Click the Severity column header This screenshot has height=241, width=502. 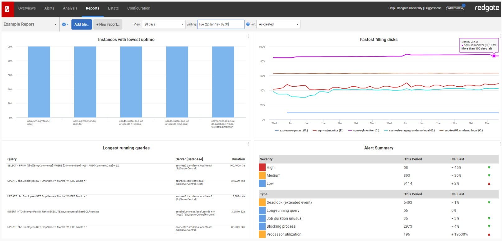(x=266, y=159)
